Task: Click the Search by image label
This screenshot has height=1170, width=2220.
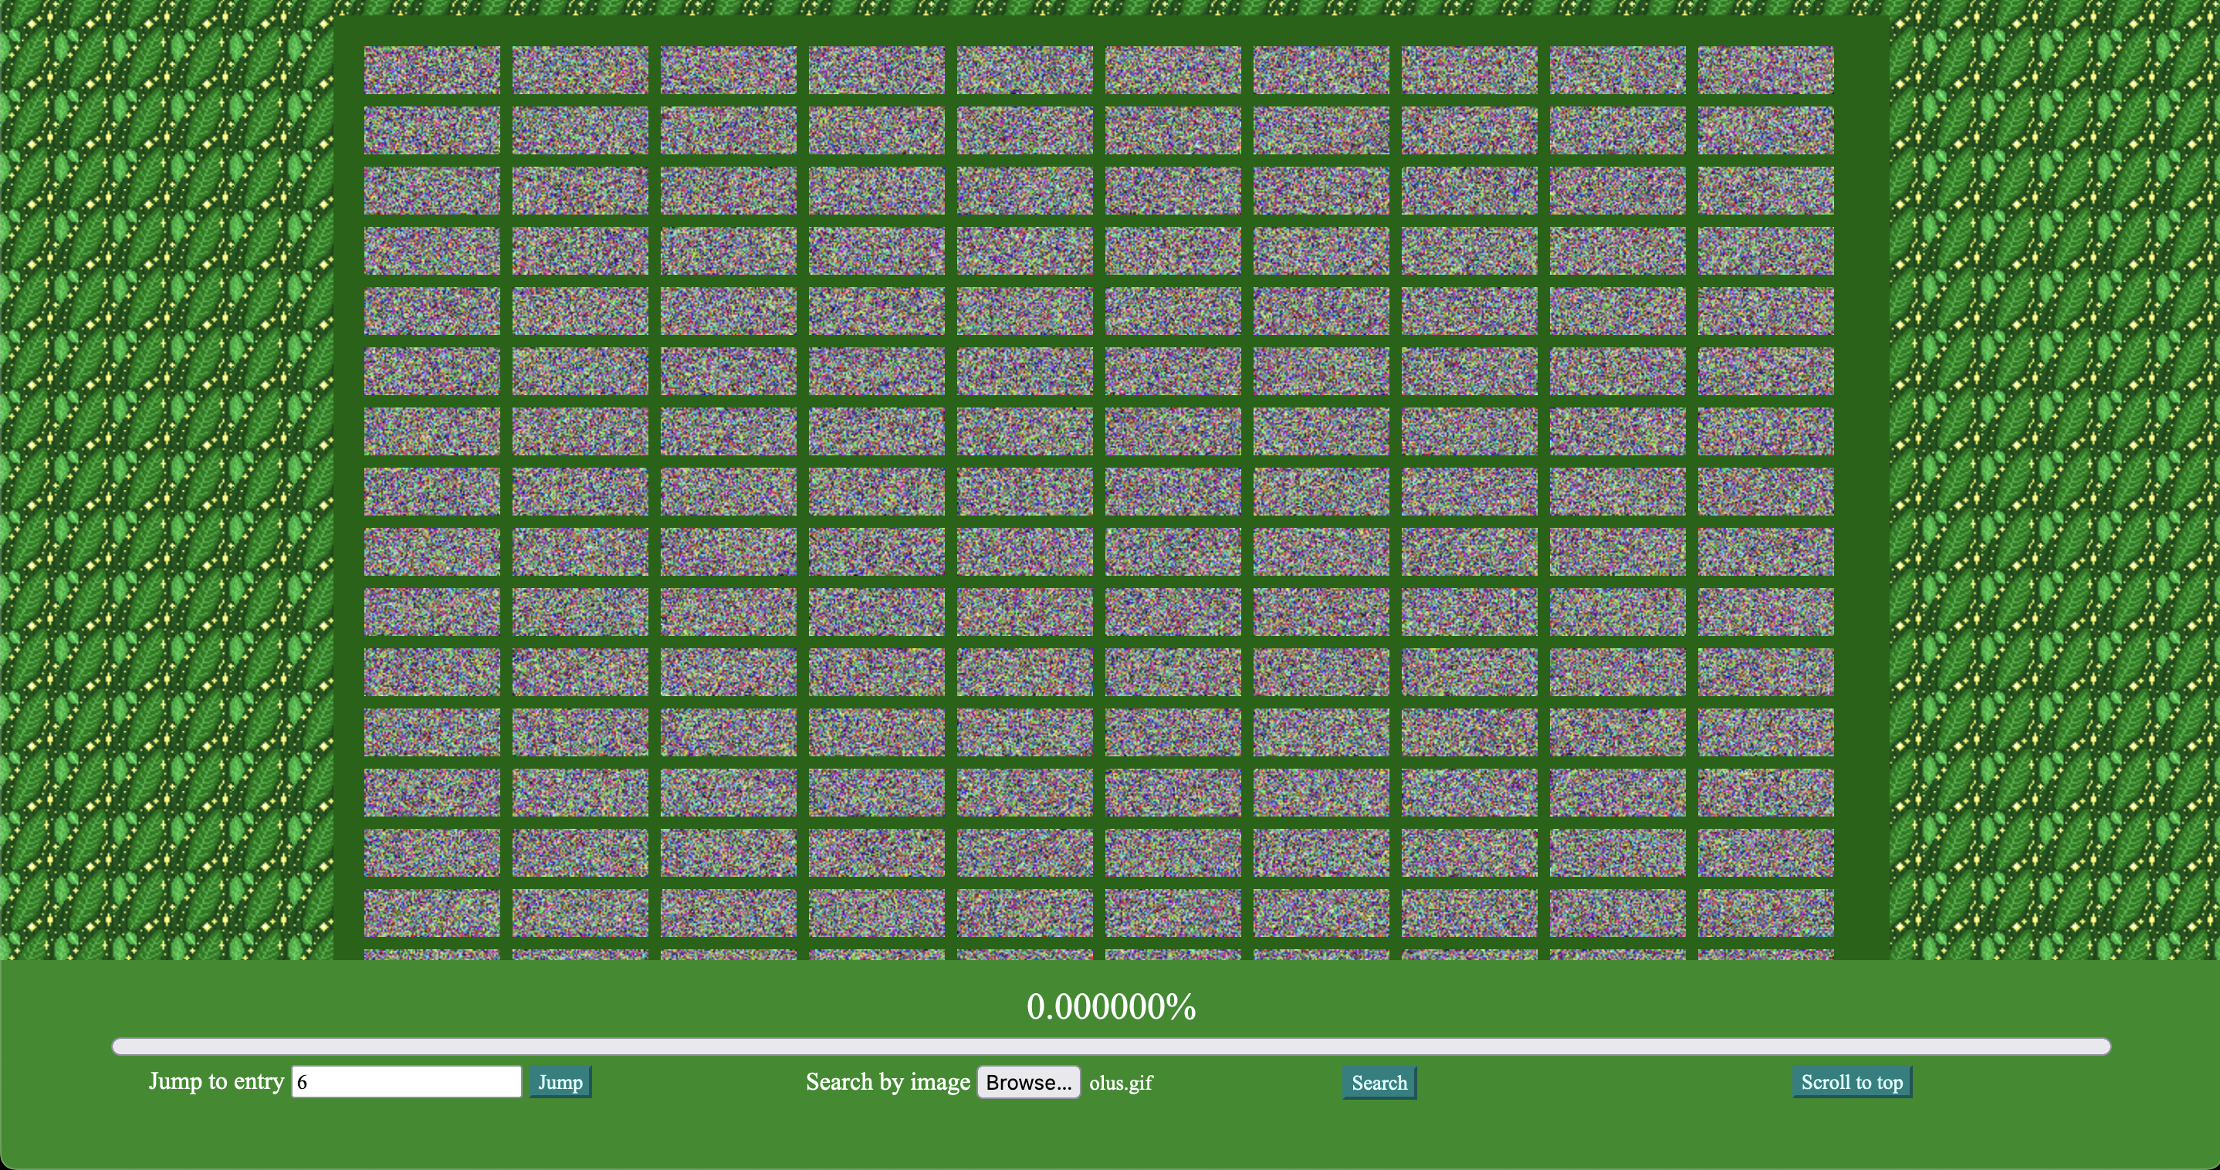Action: 888,1082
